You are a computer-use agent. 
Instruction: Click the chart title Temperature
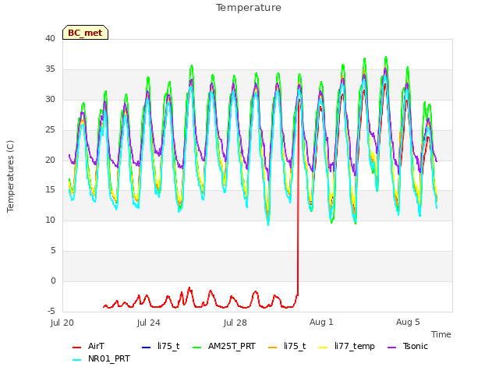click(x=249, y=8)
